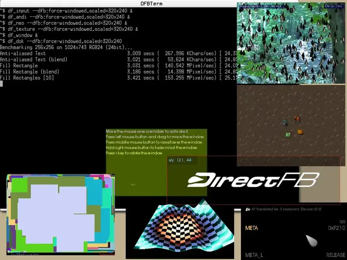Click the green cube sprite in df_neo window
This screenshot has height=260, width=347.
(288, 135)
